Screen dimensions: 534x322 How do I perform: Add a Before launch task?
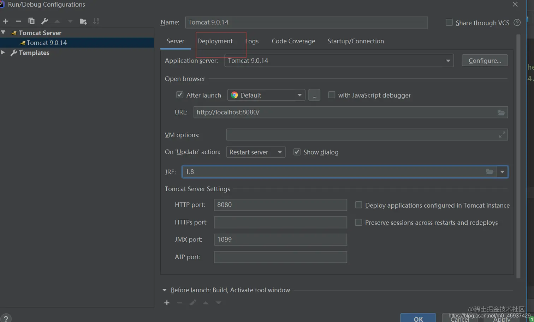pos(167,303)
